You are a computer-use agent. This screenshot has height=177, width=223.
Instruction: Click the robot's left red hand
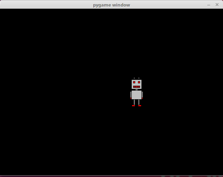[131, 98]
